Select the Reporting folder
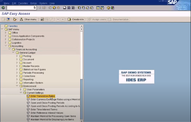This screenshot has height=122, width=191. tap(28, 79)
